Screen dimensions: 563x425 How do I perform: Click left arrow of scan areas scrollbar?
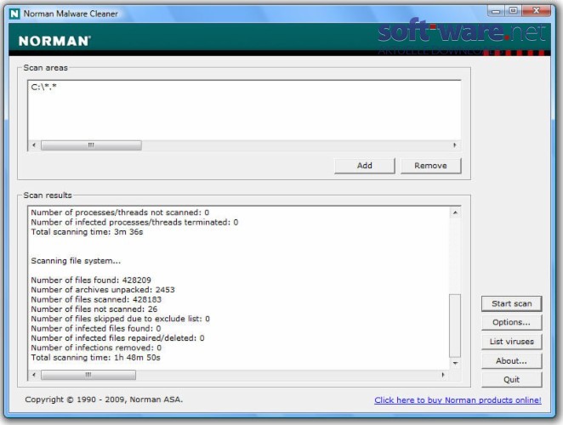(x=34, y=145)
